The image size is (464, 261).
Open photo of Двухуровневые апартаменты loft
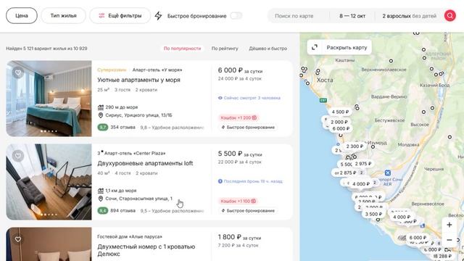[49, 182]
